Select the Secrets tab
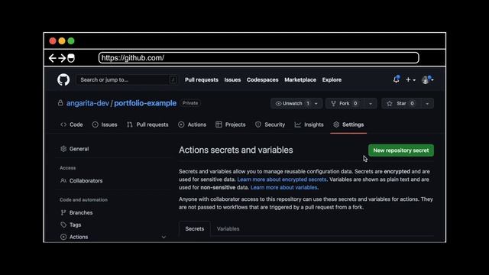This screenshot has height=275, width=489. click(195, 229)
